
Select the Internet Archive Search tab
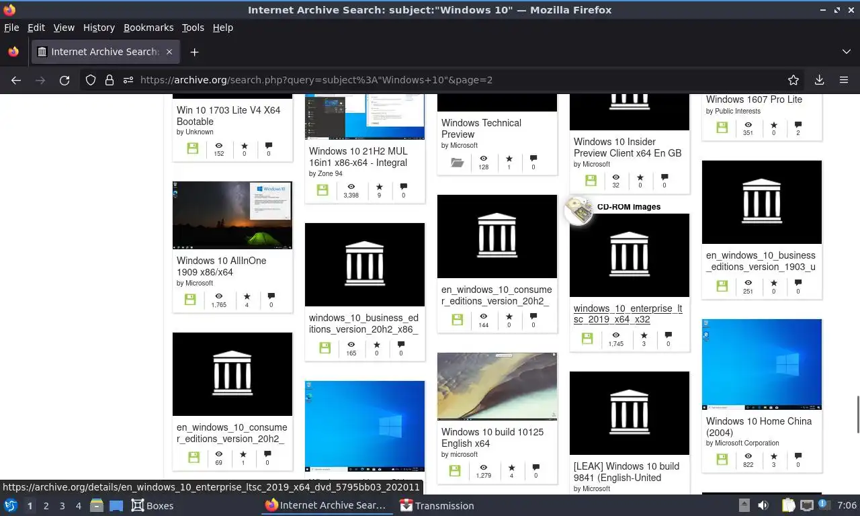104,52
